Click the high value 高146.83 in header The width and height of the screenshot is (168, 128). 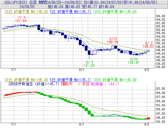pyautogui.click(x=72, y=7)
